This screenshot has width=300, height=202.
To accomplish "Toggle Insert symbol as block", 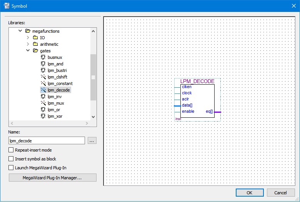I will (11, 159).
